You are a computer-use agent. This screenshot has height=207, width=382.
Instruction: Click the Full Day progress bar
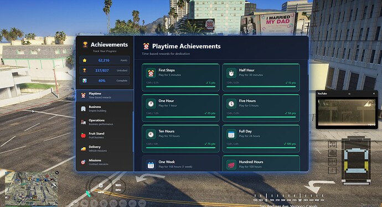pos(261,148)
